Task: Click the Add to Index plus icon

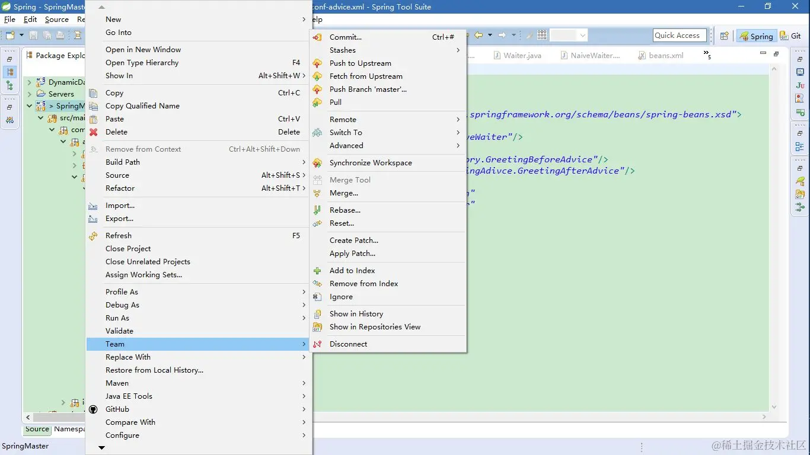Action: pos(317,271)
